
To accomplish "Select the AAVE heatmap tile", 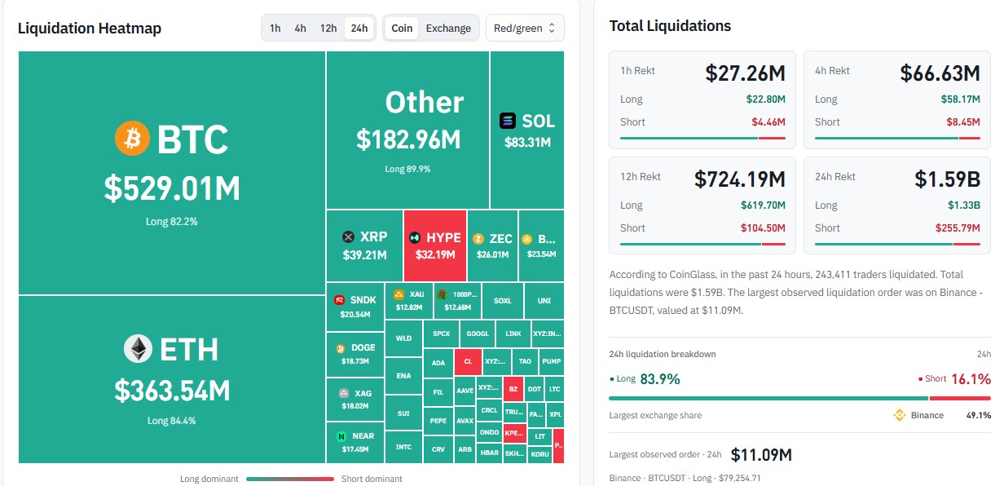I will tap(465, 391).
